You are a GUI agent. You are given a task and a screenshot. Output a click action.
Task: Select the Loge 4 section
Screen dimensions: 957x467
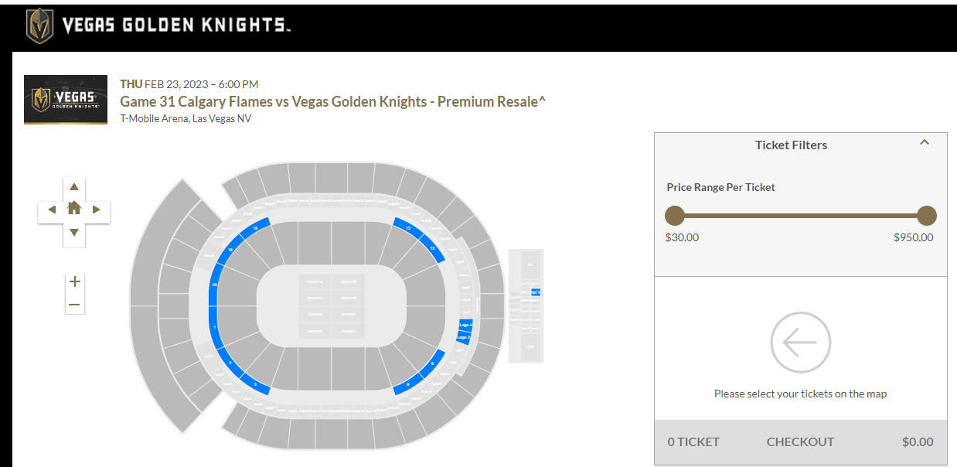tap(465, 325)
